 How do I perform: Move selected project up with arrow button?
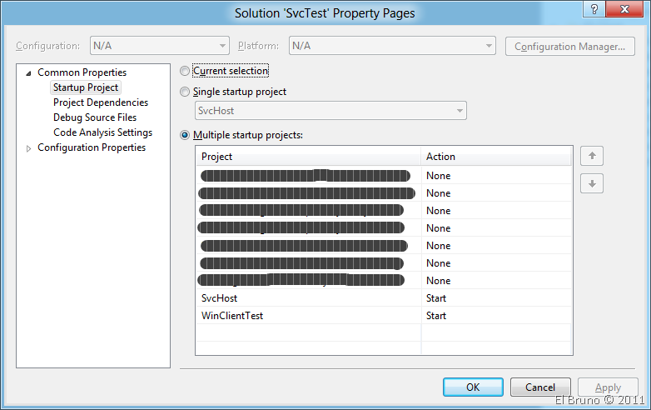(x=591, y=156)
